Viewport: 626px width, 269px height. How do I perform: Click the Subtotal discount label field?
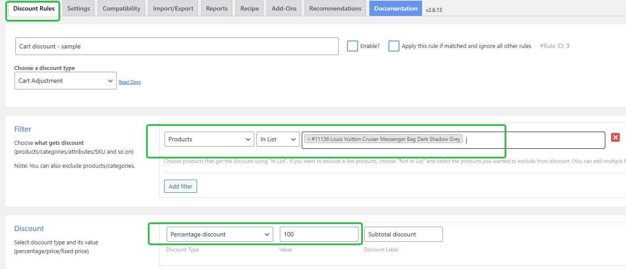(x=403, y=234)
